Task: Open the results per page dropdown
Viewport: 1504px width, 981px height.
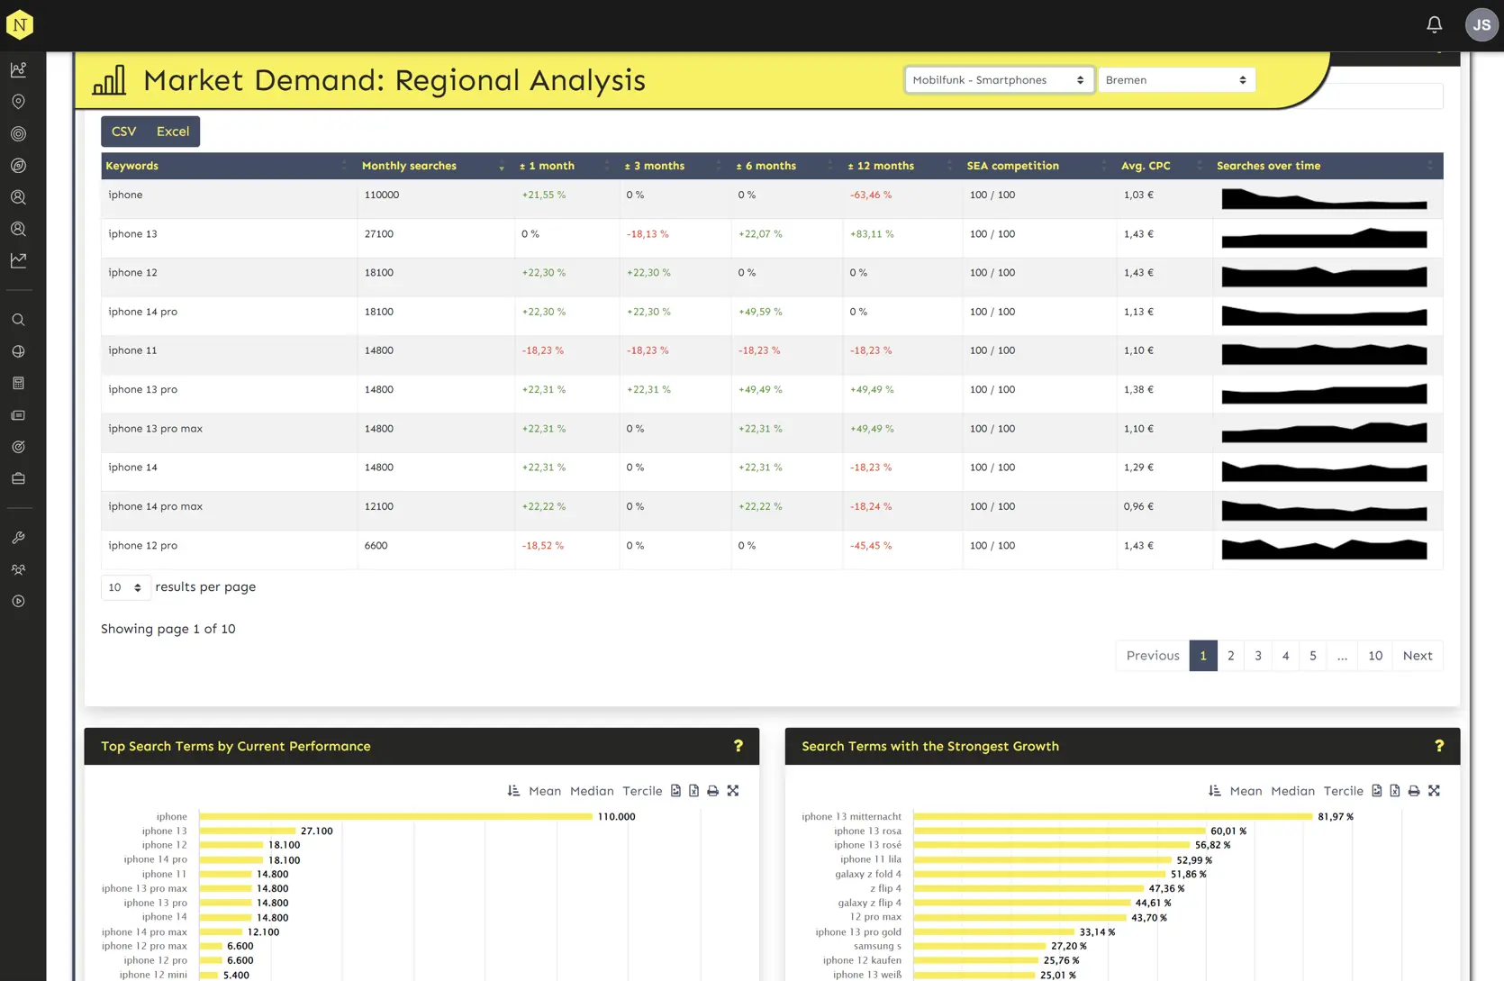Action: tap(125, 587)
